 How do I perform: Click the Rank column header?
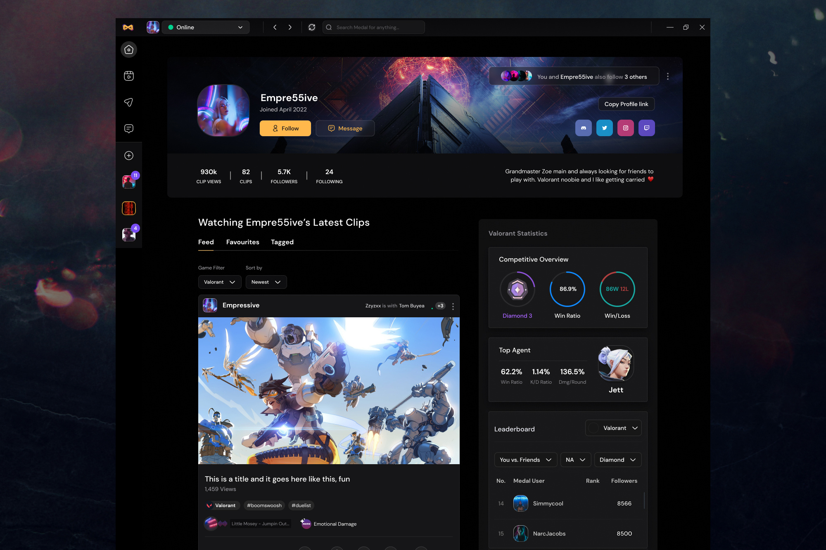pyautogui.click(x=593, y=481)
